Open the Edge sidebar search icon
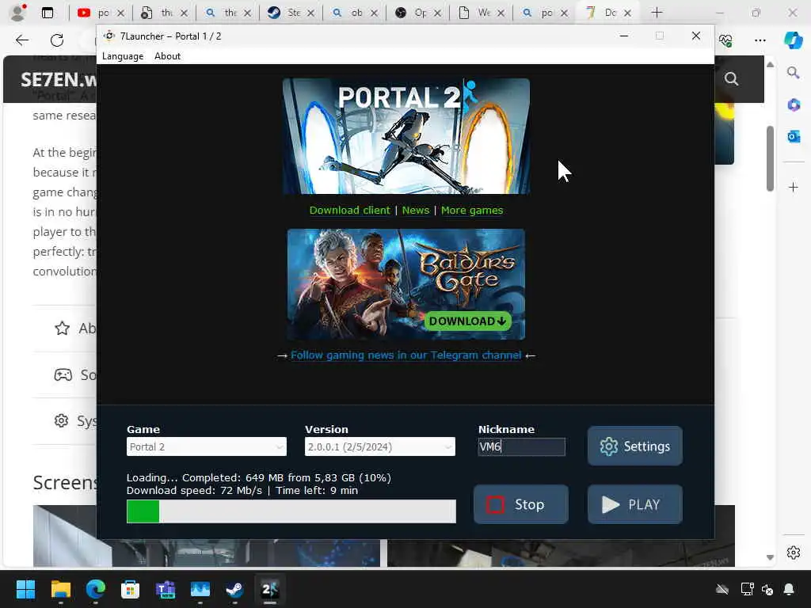 [794, 73]
